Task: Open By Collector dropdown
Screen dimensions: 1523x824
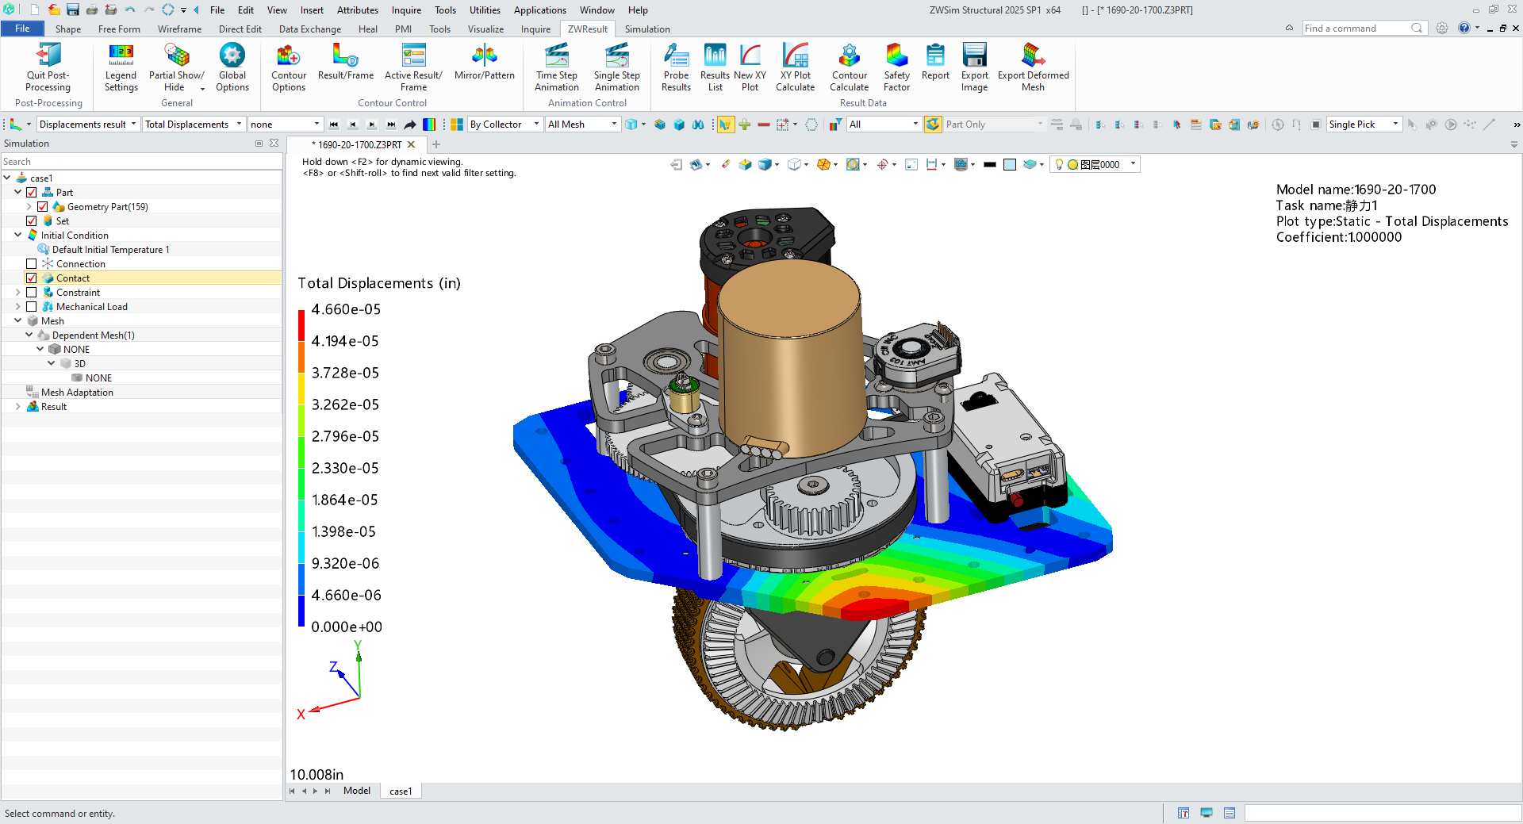Action: [504, 125]
